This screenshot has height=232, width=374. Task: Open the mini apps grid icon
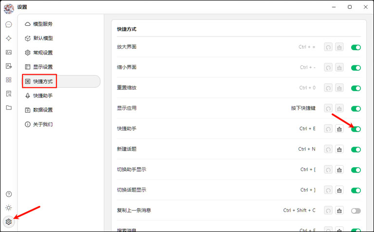[9, 80]
